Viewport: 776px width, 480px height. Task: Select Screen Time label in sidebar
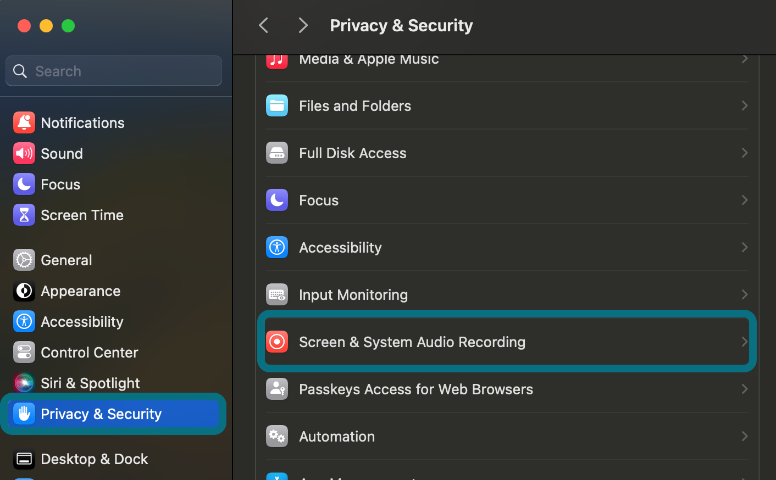[x=82, y=215]
